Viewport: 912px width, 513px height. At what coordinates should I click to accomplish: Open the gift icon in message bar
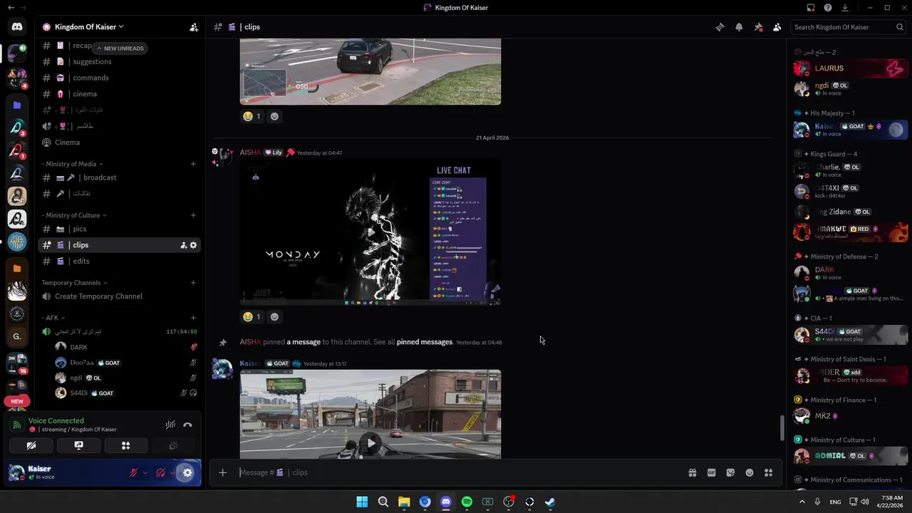coord(692,472)
